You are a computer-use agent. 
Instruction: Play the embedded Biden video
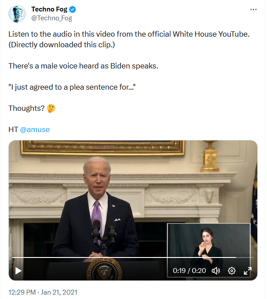(18, 271)
